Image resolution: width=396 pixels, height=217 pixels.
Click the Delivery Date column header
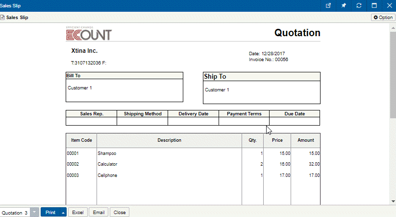click(194, 114)
